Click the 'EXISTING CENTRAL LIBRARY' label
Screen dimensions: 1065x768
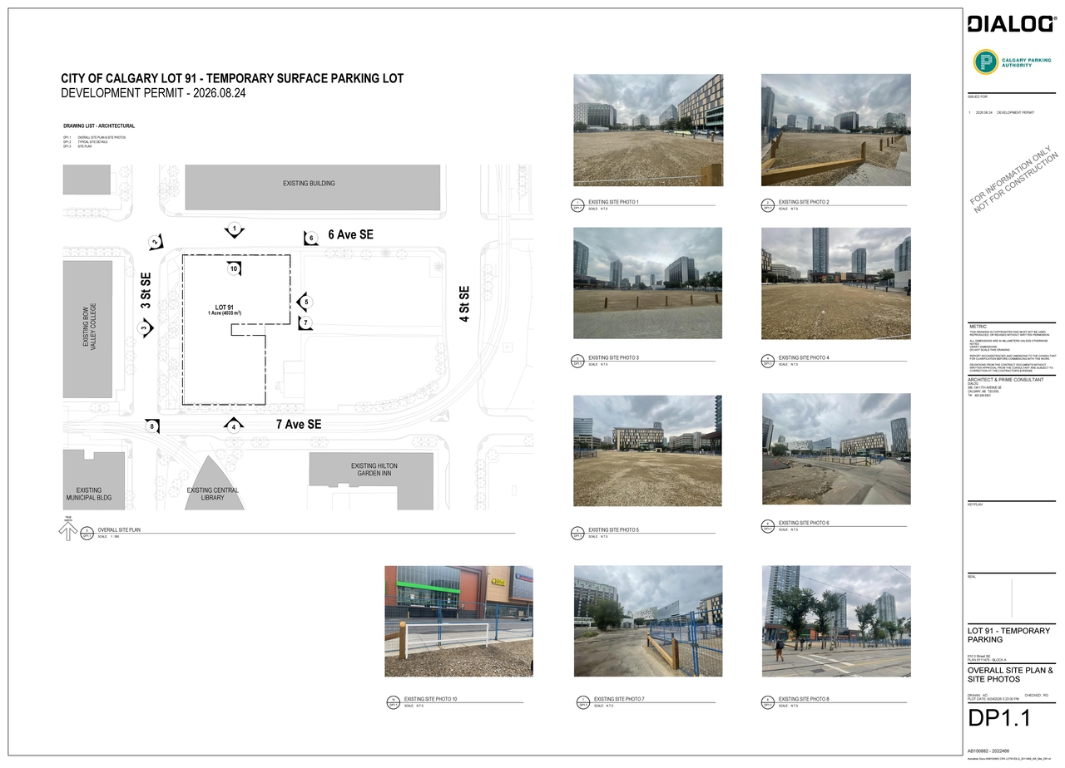coord(212,494)
